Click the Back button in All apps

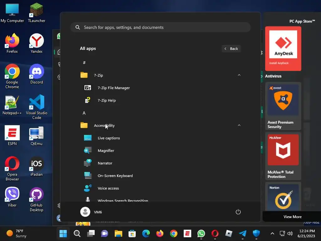pyautogui.click(x=231, y=49)
